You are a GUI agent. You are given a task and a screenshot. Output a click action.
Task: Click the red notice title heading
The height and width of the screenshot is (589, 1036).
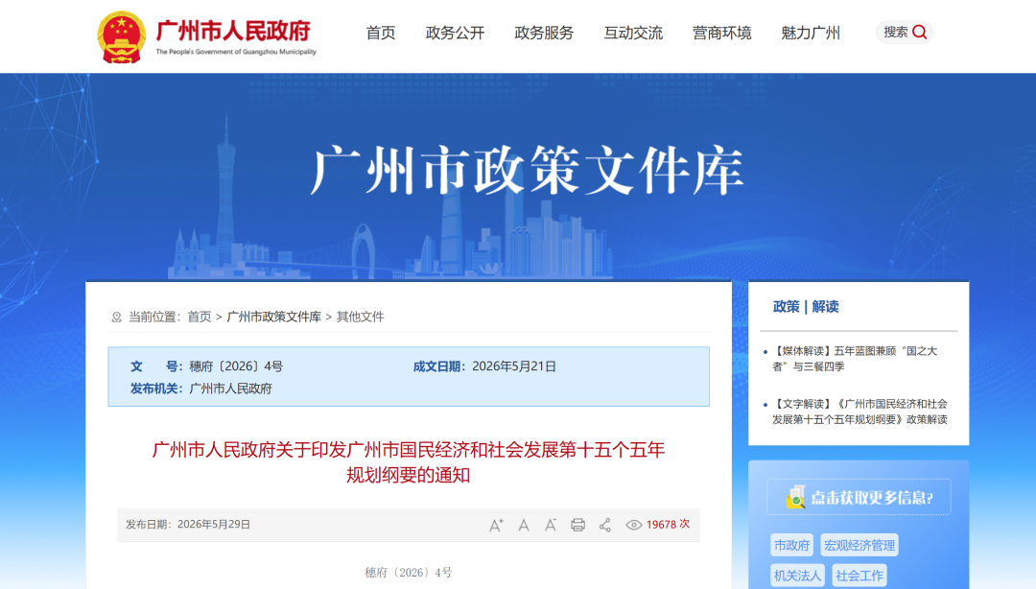tap(409, 462)
